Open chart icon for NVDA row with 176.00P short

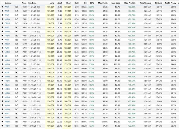pos(17,105)
